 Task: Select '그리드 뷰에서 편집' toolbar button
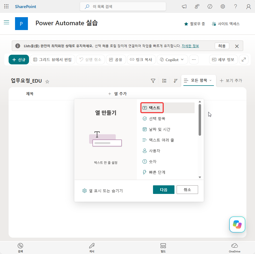click(53, 60)
